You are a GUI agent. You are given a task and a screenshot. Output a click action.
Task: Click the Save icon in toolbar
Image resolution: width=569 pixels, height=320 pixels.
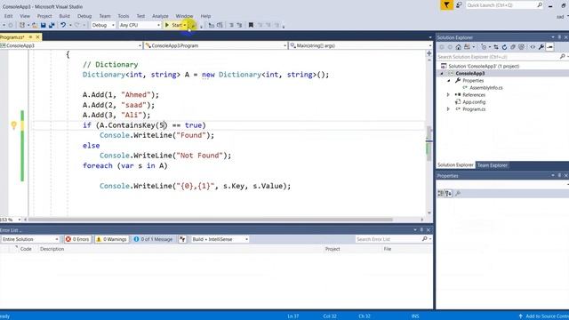point(44,25)
